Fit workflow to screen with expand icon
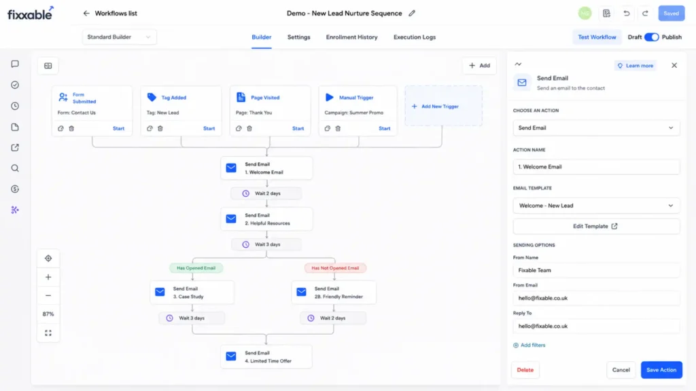This screenshot has width=696, height=391. (48, 333)
